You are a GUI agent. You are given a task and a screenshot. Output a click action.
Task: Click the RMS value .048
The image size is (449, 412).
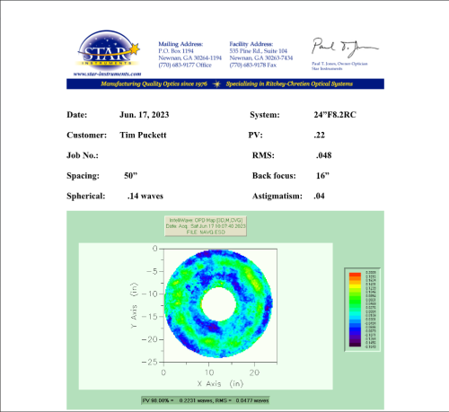[324, 155]
